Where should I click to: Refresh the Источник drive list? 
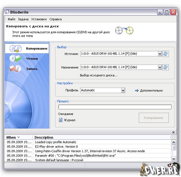[165, 54]
